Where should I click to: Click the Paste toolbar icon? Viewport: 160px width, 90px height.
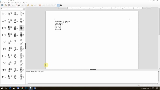pos(28,5)
